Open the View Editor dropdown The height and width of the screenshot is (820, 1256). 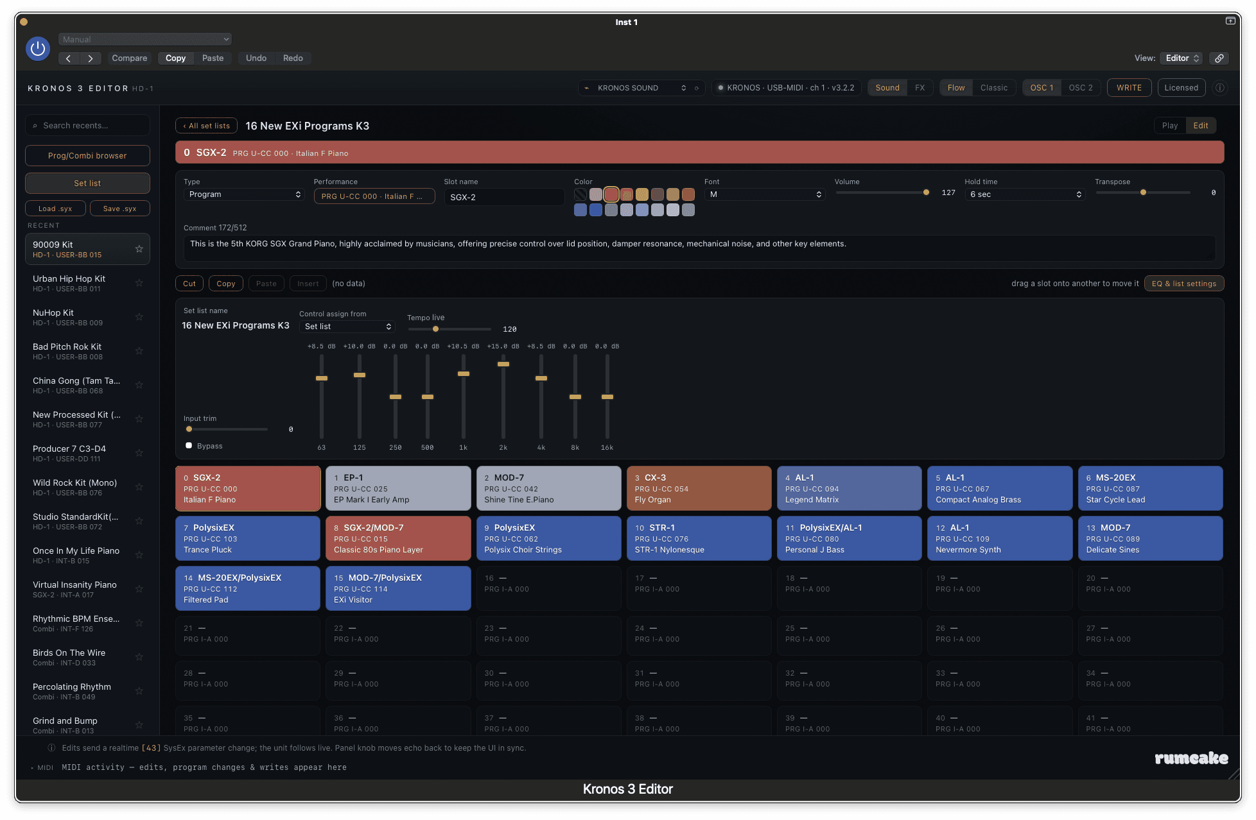coord(1182,58)
